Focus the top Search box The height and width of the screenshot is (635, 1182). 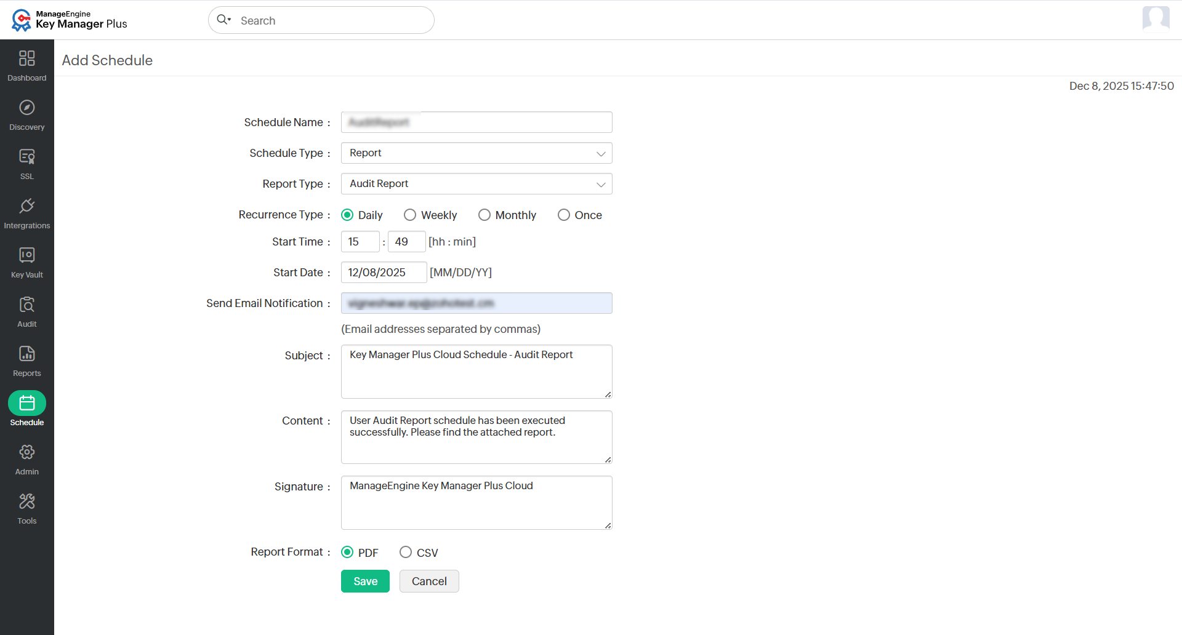(x=321, y=20)
